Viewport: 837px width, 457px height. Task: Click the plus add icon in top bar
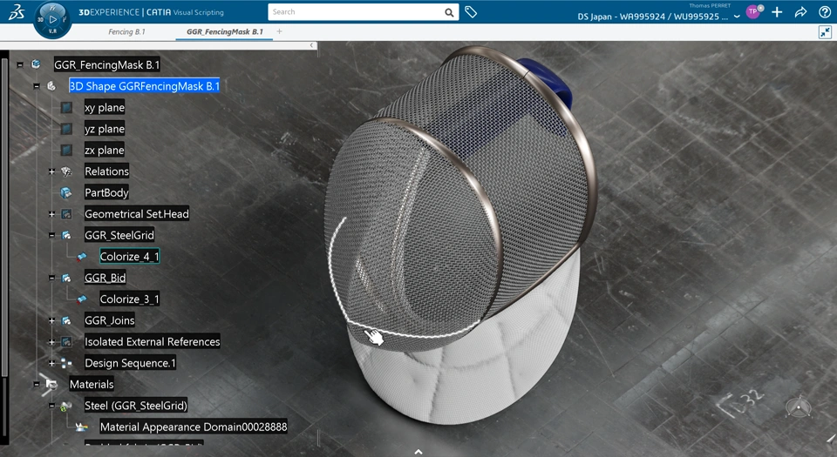pos(777,11)
